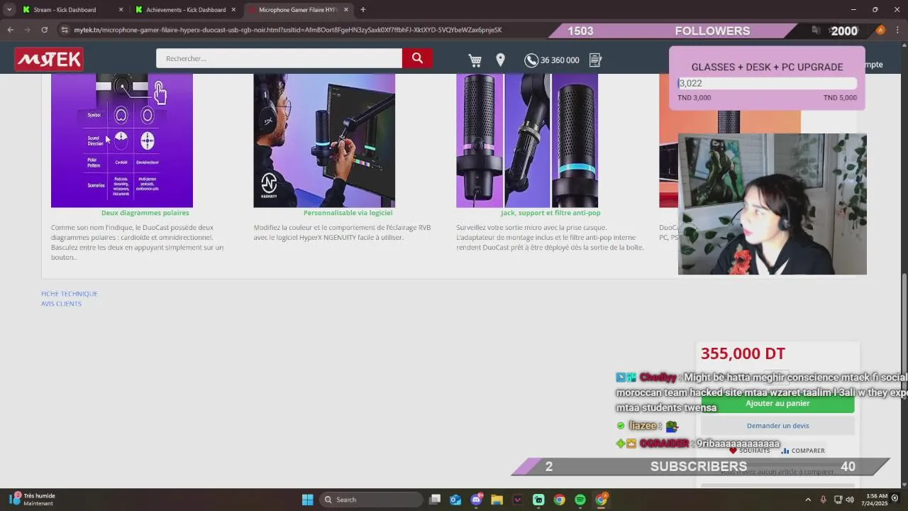Switch to Achievements - Kick Dashboard tab

186,10
